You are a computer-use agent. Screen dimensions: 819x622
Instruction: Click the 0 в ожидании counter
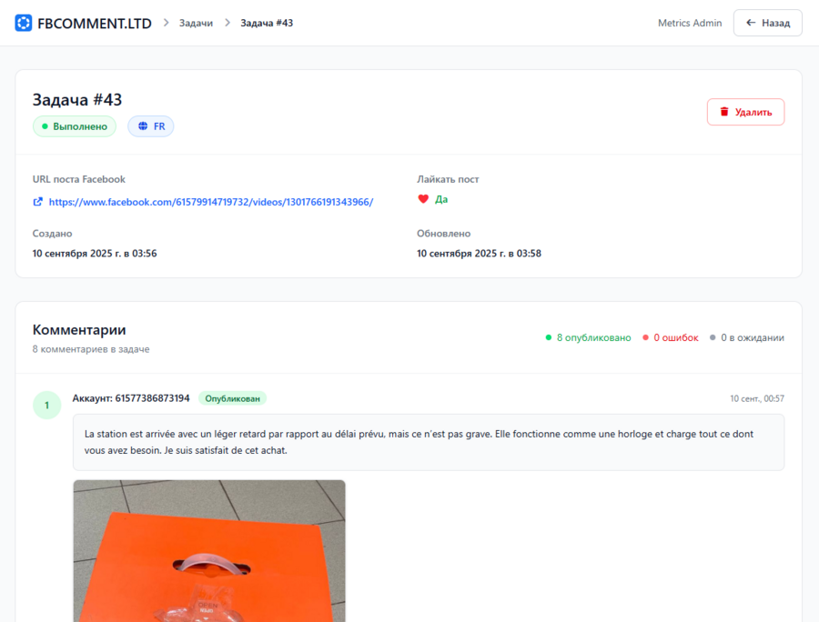(747, 337)
